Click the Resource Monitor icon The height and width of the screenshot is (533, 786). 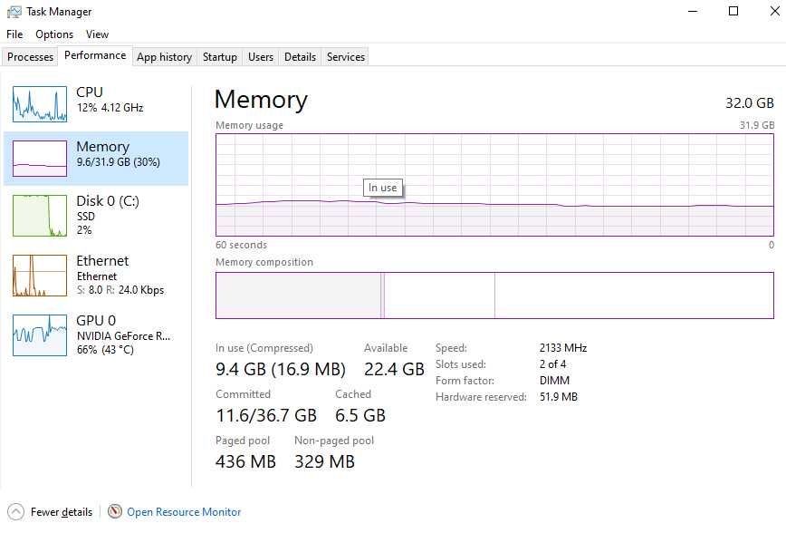pyautogui.click(x=115, y=511)
